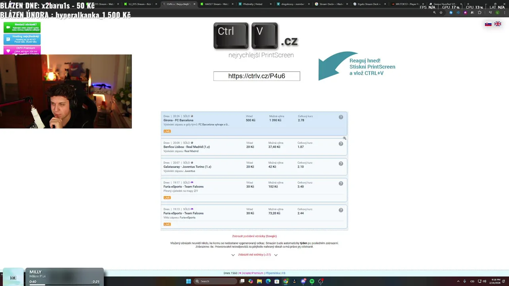The image size is (509, 286).
Task: Open Microsoft Edge from the taskbar
Action: point(268,281)
